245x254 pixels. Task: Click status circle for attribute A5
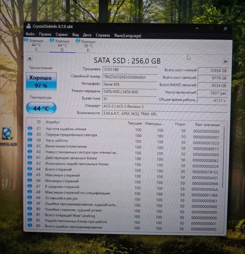(30, 174)
